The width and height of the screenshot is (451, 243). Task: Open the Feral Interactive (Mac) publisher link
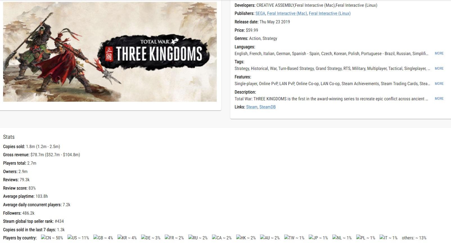click(287, 13)
